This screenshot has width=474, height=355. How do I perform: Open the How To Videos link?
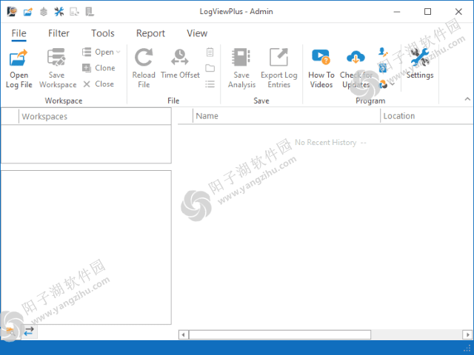point(321,69)
